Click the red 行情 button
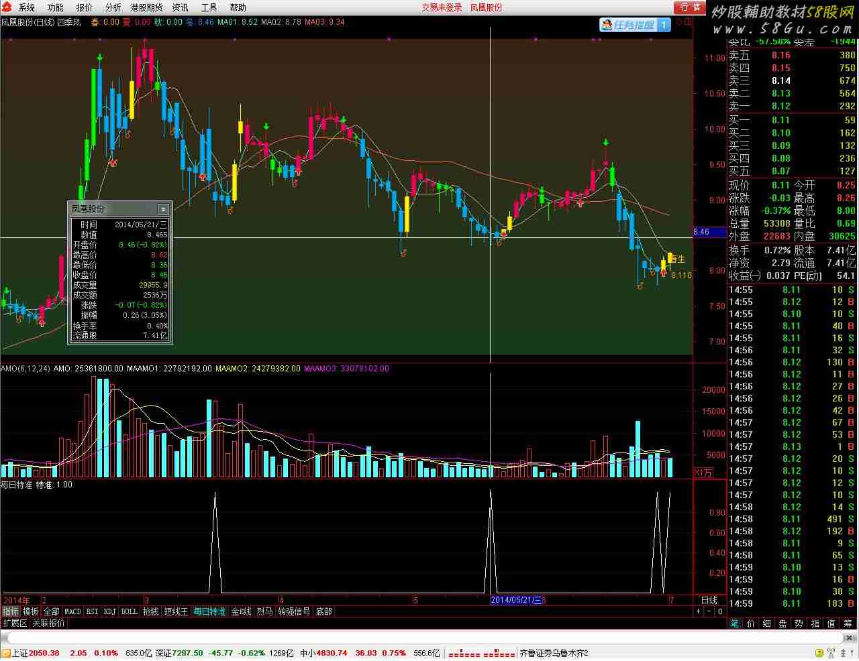 (689, 7)
